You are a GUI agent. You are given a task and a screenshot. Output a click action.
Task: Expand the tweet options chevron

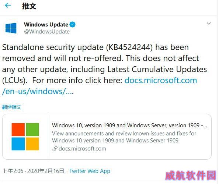coord(209,24)
